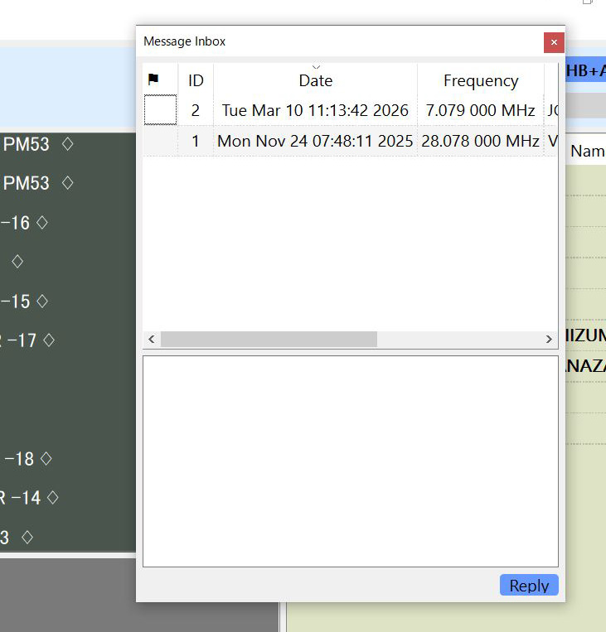Sort by the Frequency column header
Screen dimensions: 606x632
click(x=481, y=80)
